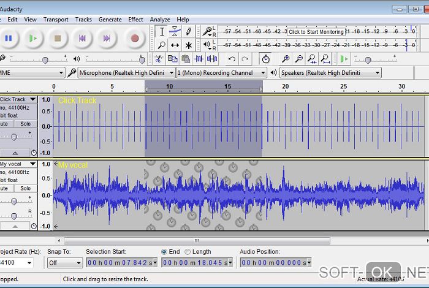Click the horizontal scrollbar under the tracks

(x=197, y=241)
